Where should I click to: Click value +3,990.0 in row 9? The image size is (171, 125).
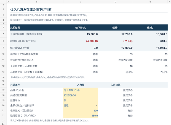tap(127, 48)
